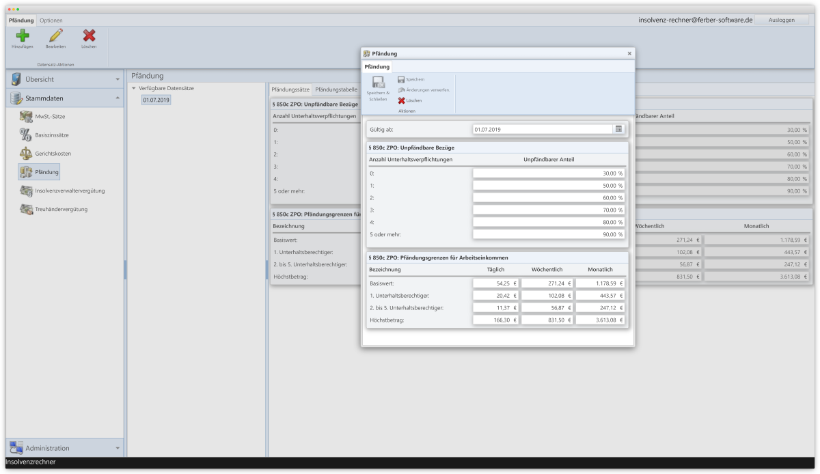Screen dimensions: 820x474
Task: Switch to the Pfändungstabelle tab
Action: (336, 89)
